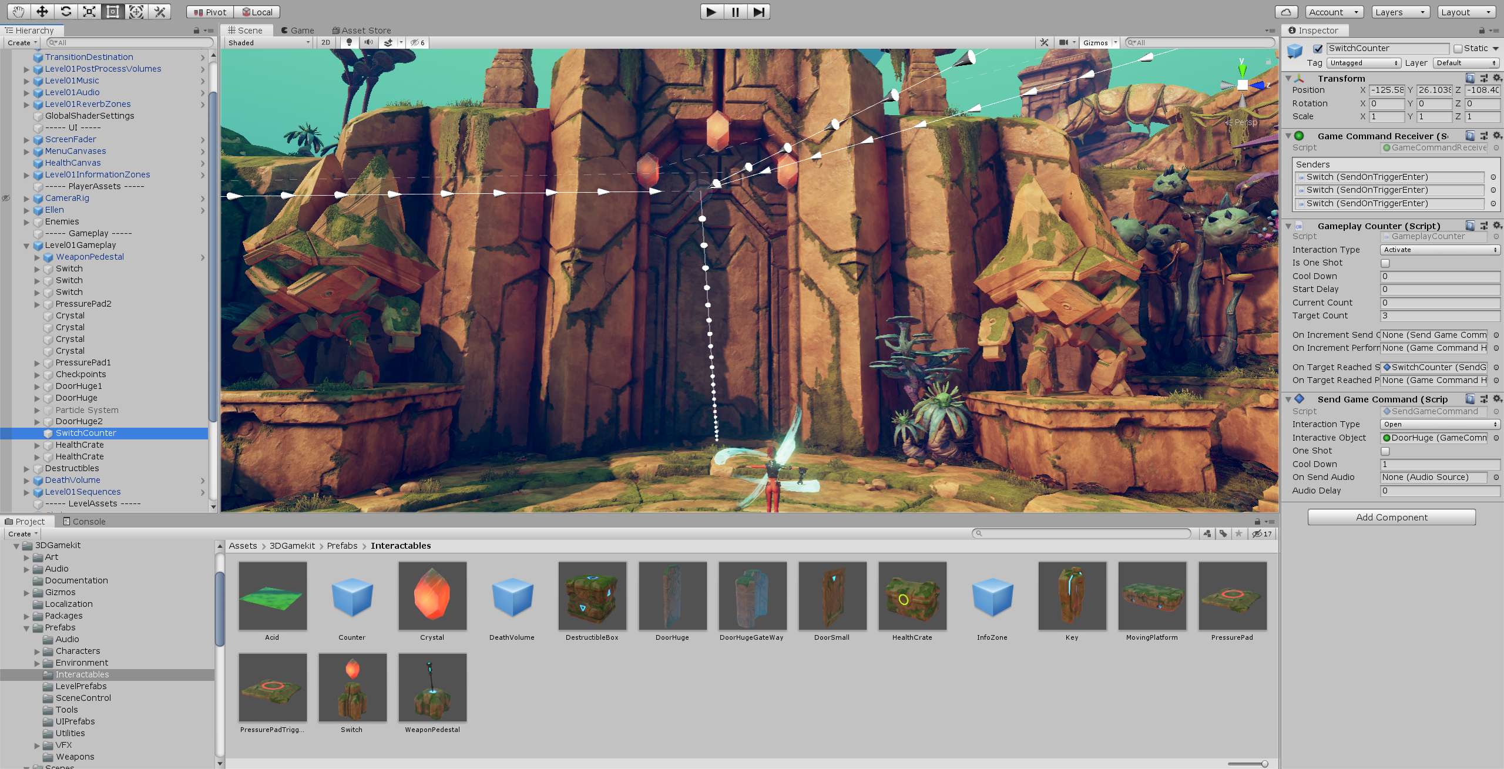This screenshot has width=1504, height=769.
Task: Click the Step frame button
Action: (758, 12)
